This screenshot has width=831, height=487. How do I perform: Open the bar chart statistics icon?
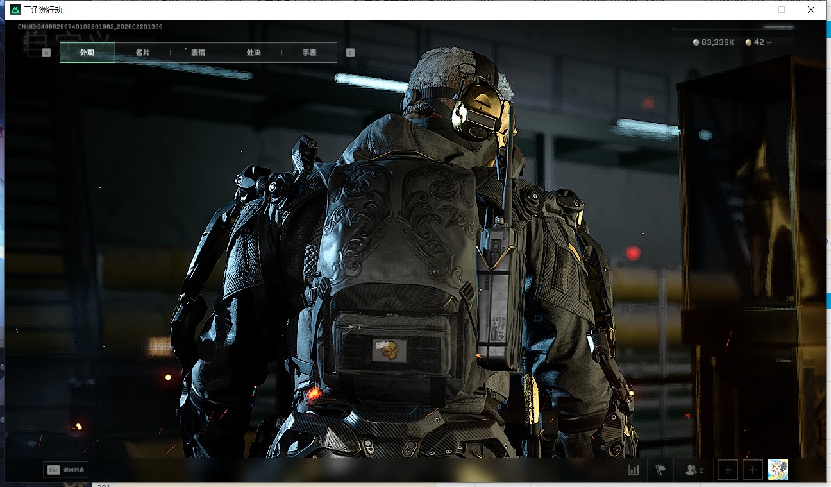point(634,470)
